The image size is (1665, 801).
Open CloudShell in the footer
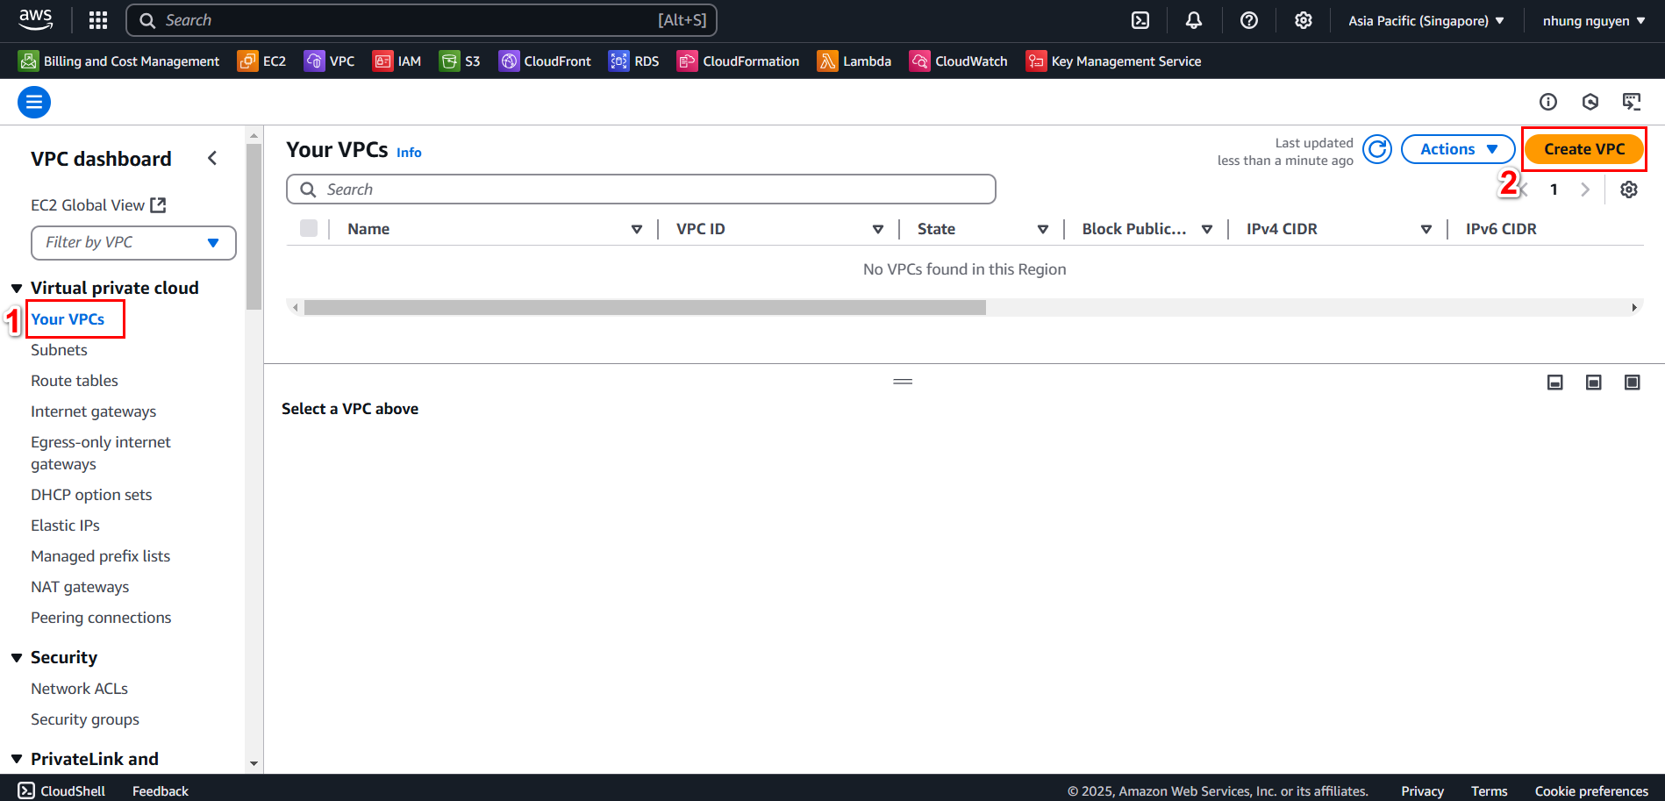point(61,790)
